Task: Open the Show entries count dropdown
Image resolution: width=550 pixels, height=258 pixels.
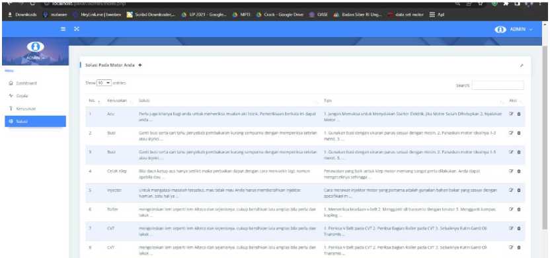Action: 104,83
